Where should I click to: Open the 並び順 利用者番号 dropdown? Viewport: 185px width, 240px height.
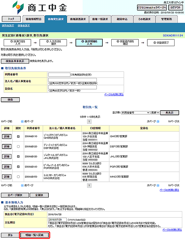[x=135, y=113]
